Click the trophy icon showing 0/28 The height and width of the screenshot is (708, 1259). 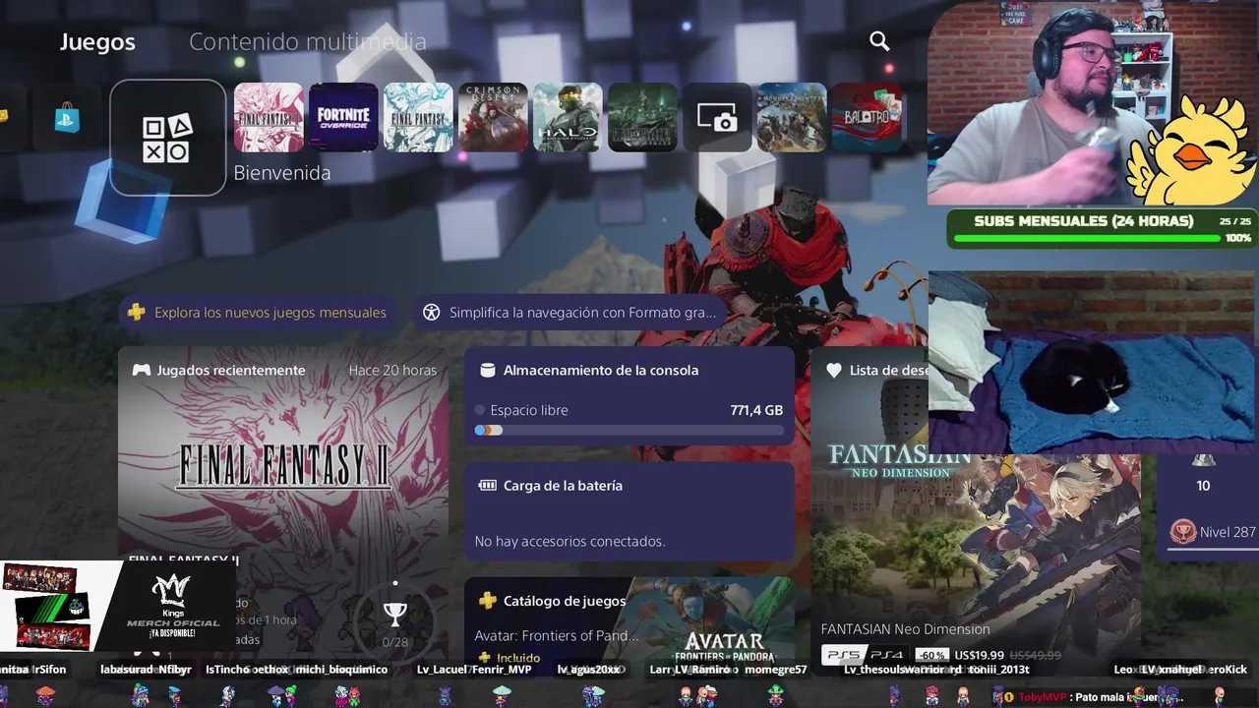coord(394,614)
